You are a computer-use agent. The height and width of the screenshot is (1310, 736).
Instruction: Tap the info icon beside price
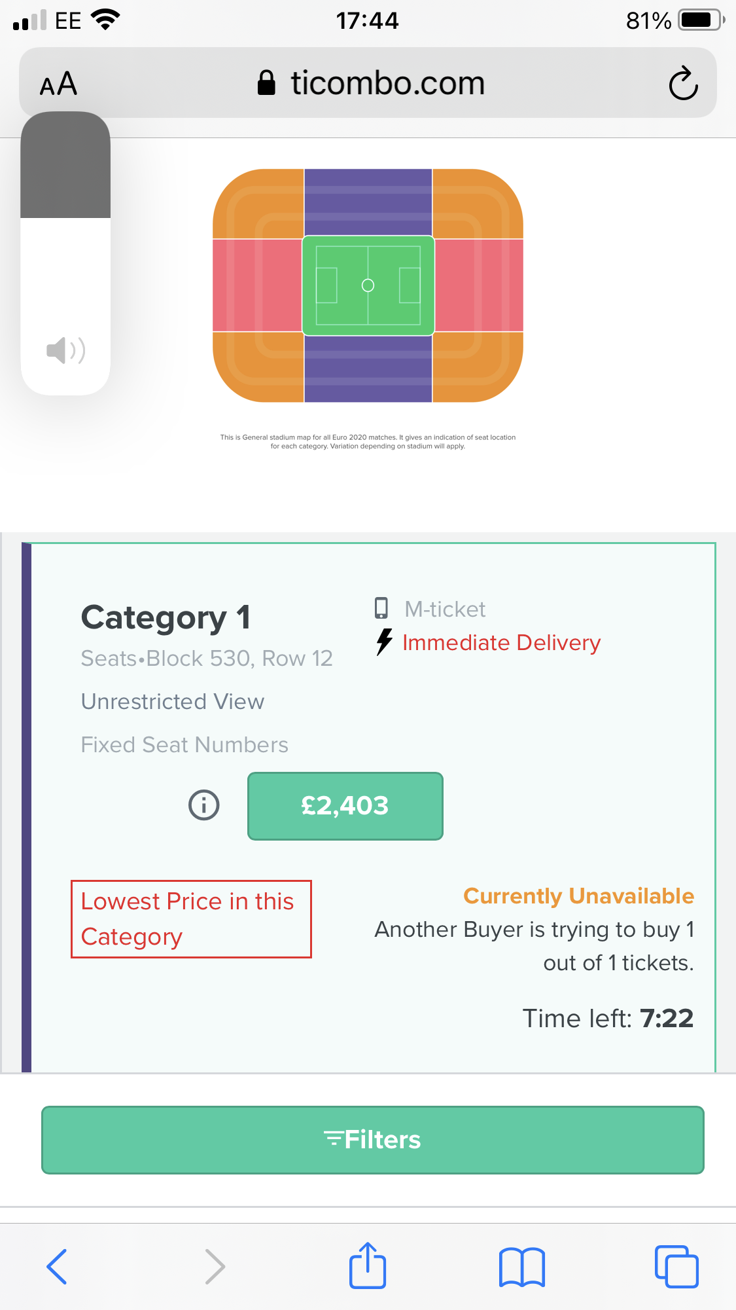pos(204,805)
